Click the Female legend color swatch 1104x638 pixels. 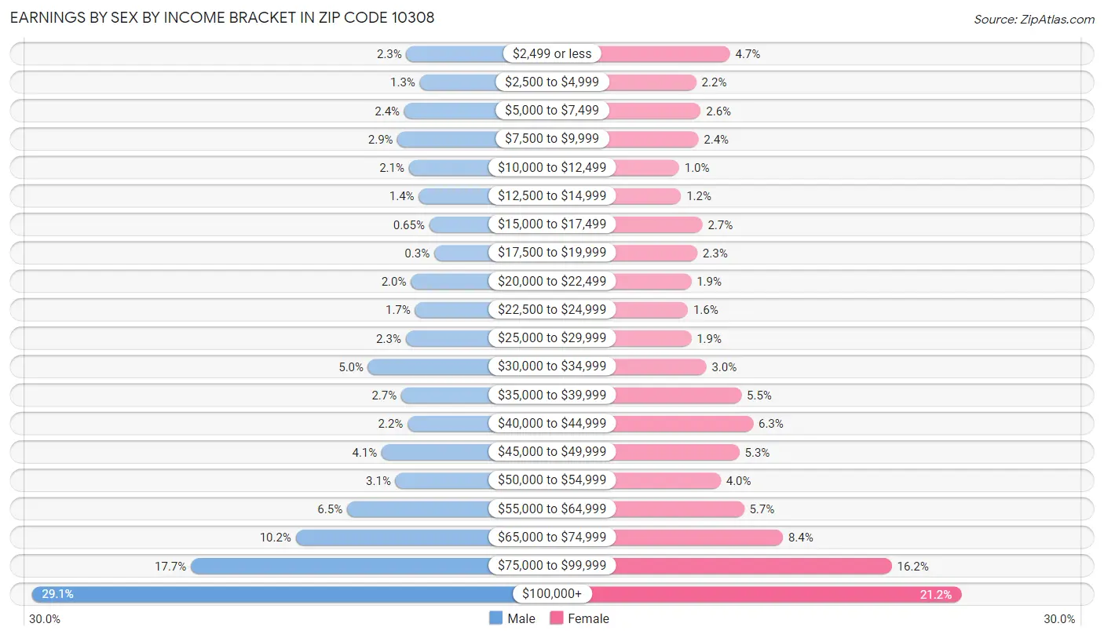tap(557, 618)
